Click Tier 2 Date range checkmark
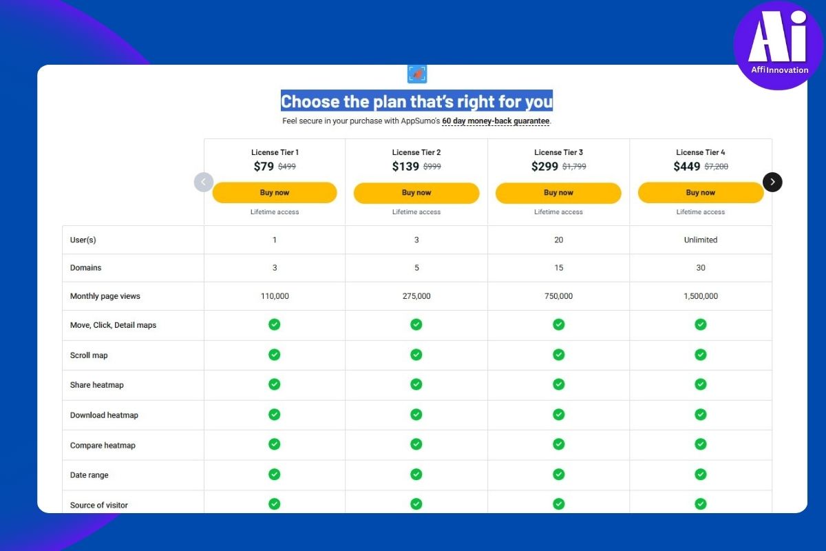This screenshot has height=551, width=826. click(x=416, y=475)
